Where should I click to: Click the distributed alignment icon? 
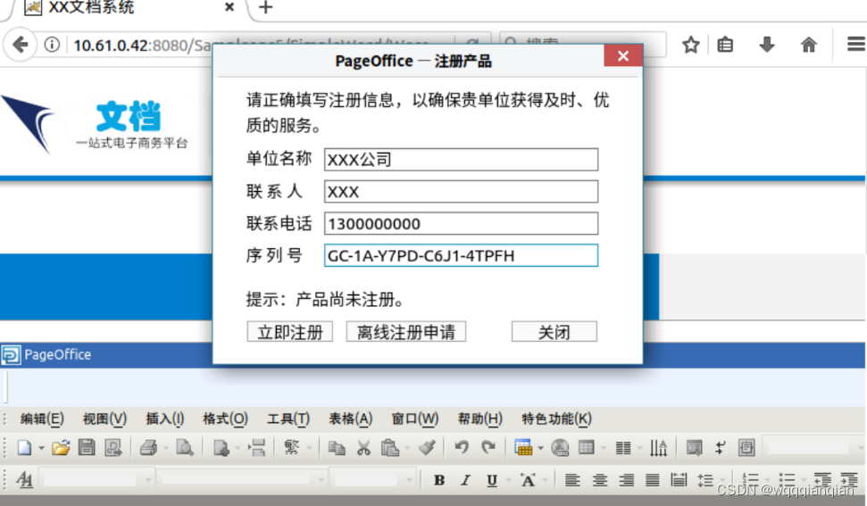click(x=679, y=480)
